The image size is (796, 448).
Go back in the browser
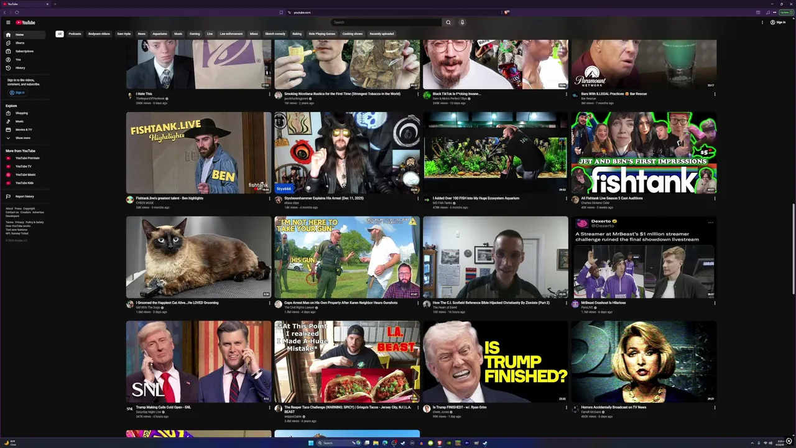coord(4,12)
